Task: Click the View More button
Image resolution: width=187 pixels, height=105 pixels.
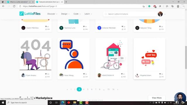Action: (157, 98)
